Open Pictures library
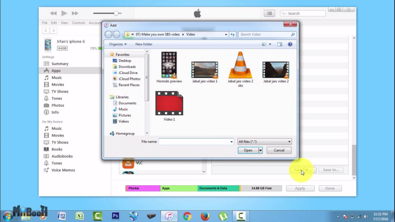This screenshot has width=395, height=222. 125,115
